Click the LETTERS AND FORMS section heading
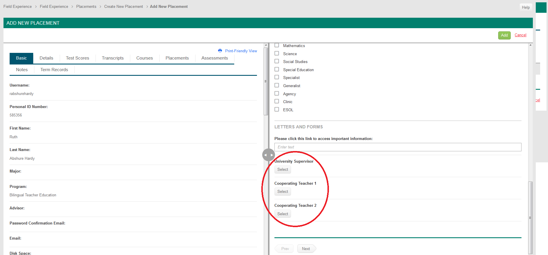 click(x=299, y=127)
